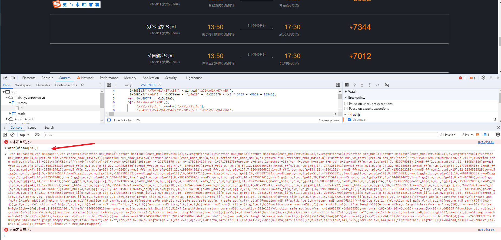Click the Sogou input mode '英' icon
The image size is (501, 240).
coord(65,5)
